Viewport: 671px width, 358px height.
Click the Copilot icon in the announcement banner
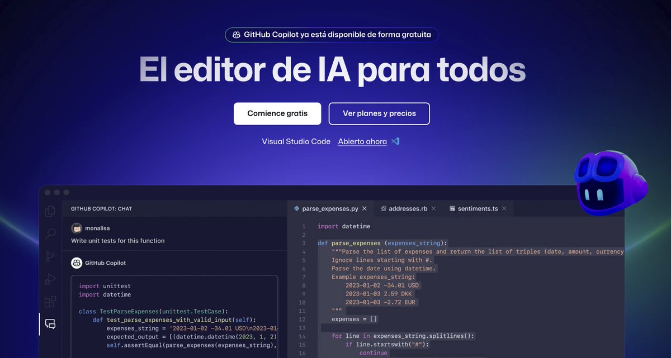[237, 35]
